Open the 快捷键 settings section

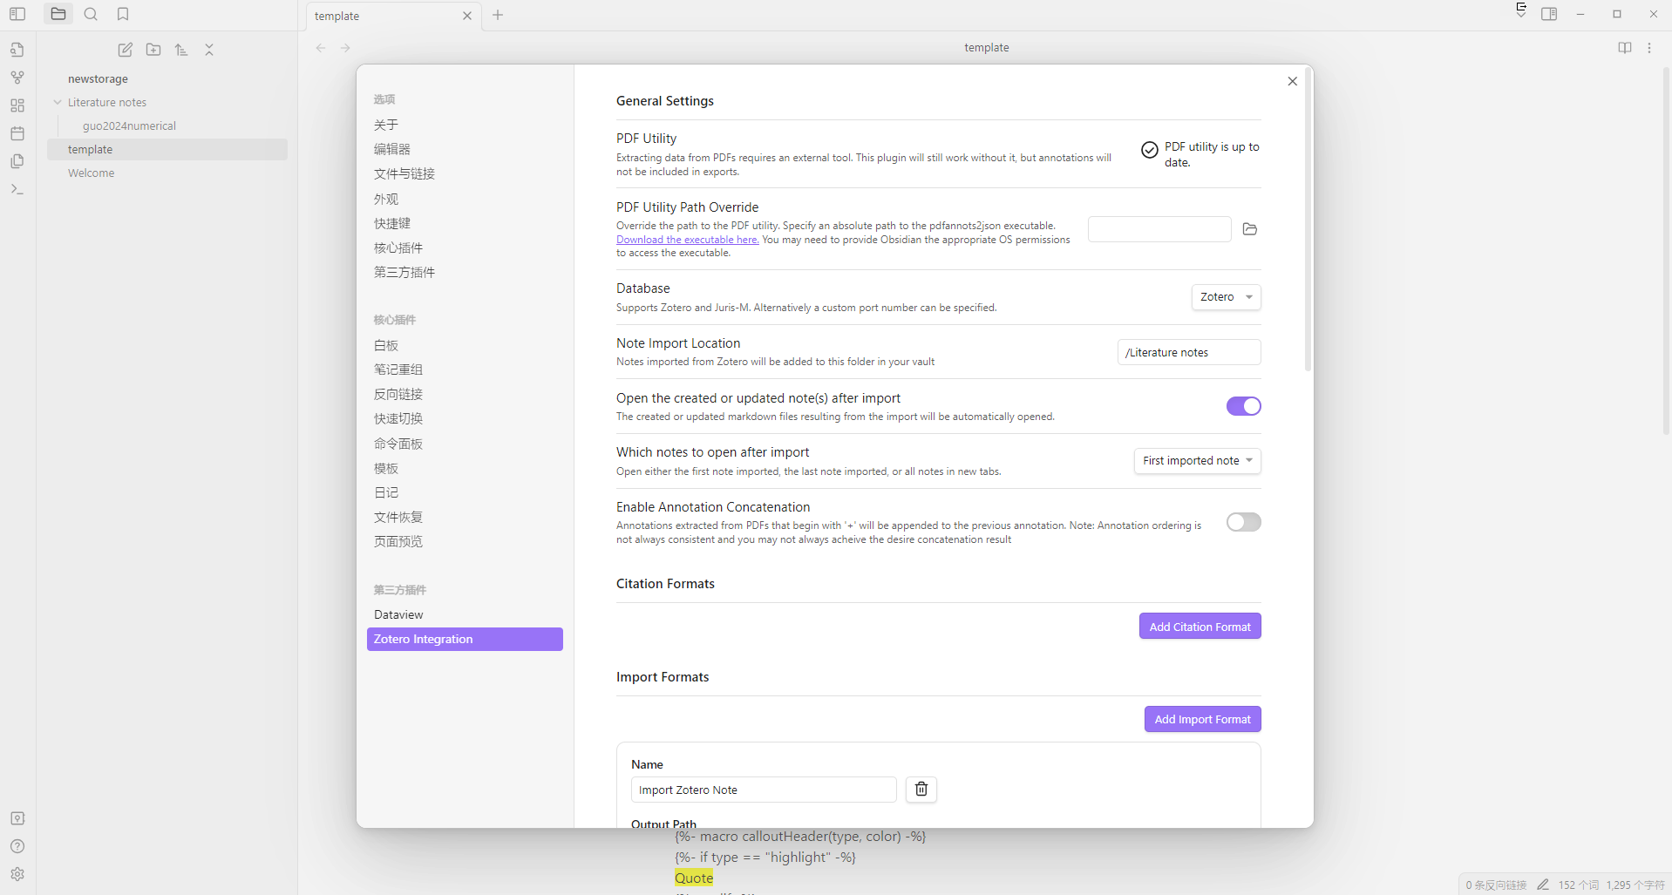pyautogui.click(x=392, y=223)
